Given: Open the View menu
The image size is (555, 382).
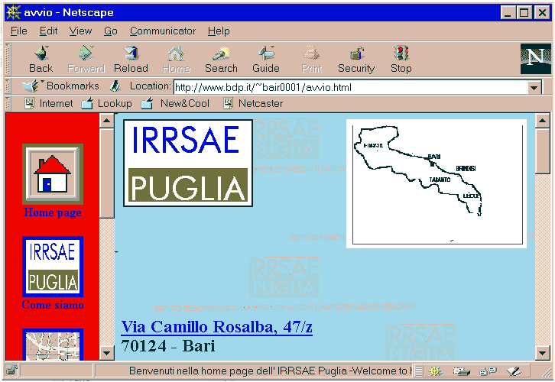Looking at the screenshot, I should (x=80, y=31).
